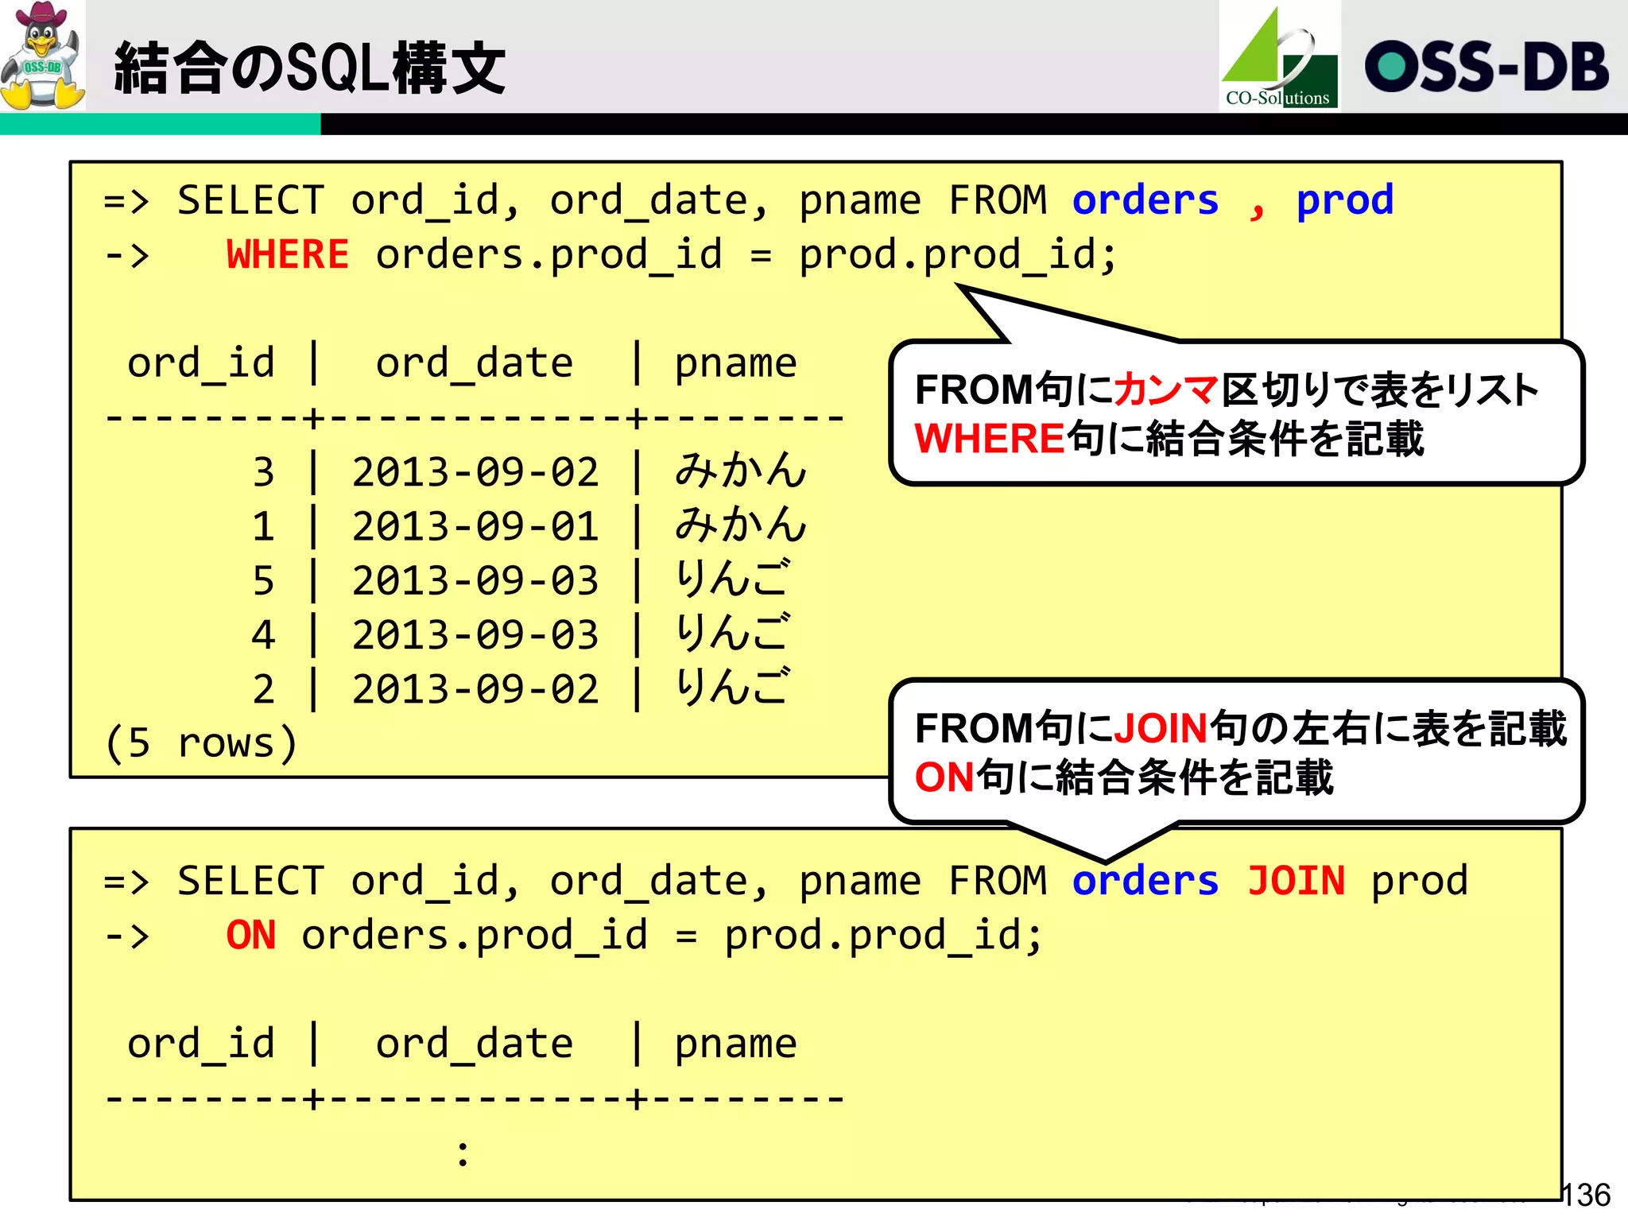
Task: Click the red カンマ text in the callout
Action: (1166, 390)
